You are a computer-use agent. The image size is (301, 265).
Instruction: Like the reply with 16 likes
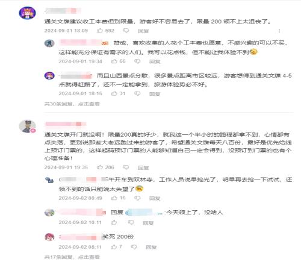tap(114, 198)
